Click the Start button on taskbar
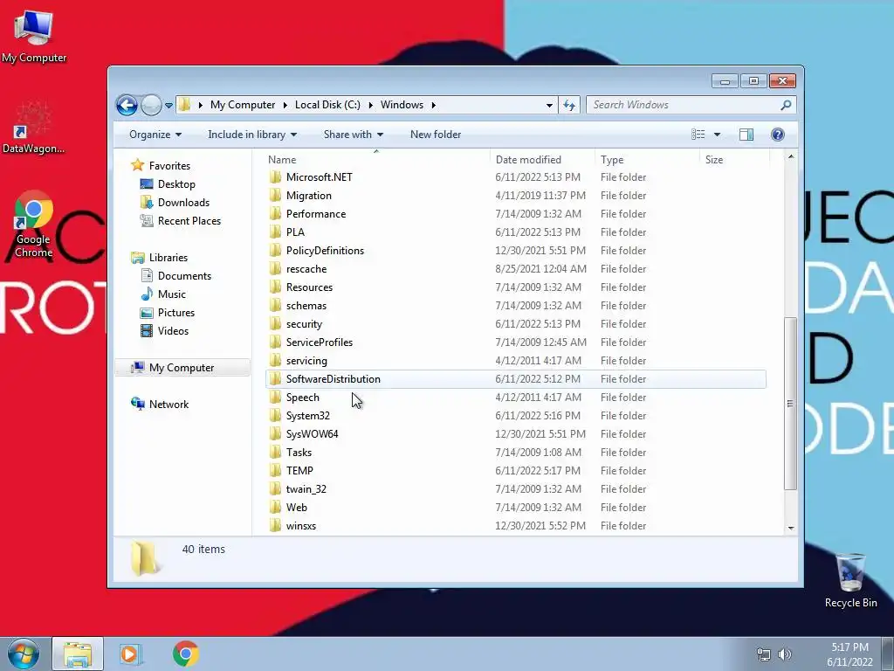Viewport: 894px width, 671px height. tap(23, 654)
